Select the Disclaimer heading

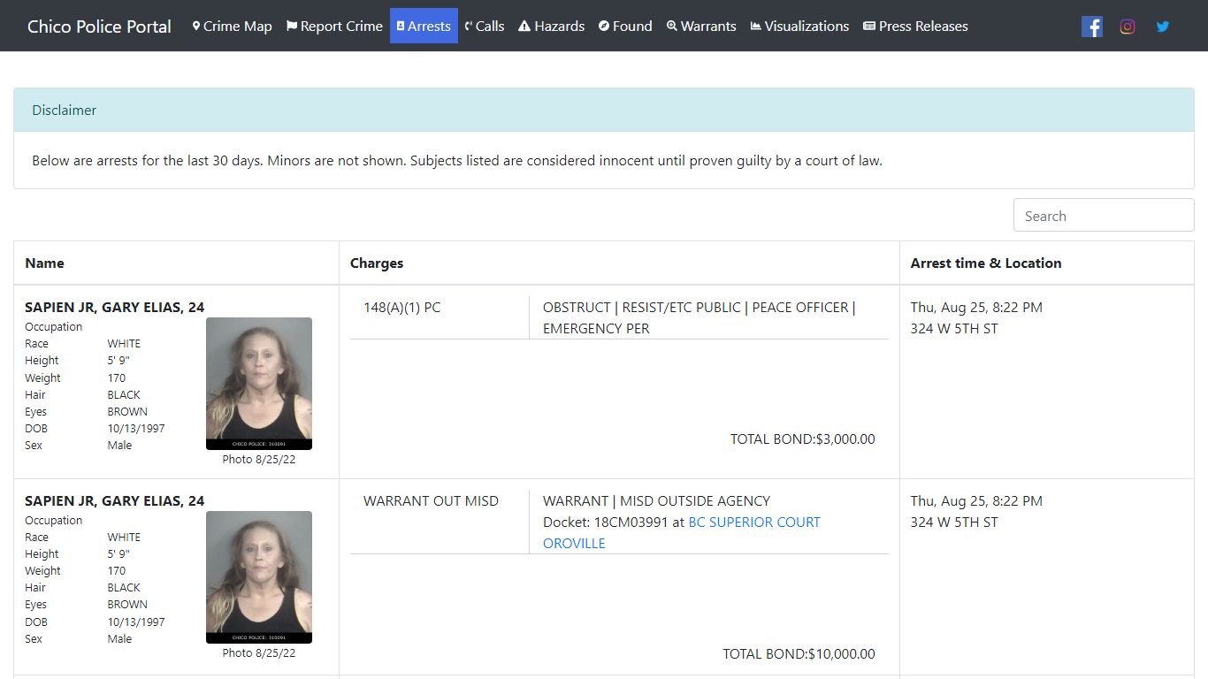[x=65, y=111]
